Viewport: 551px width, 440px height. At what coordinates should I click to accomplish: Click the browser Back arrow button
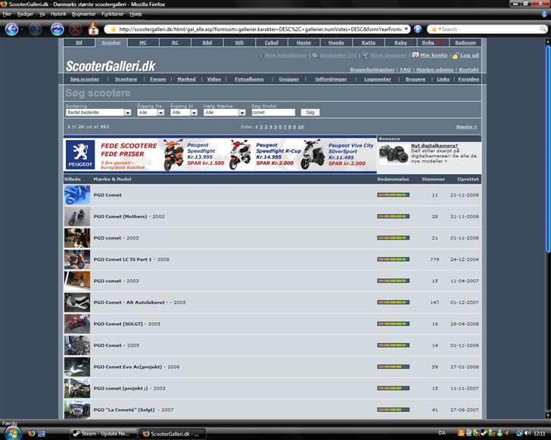(11, 29)
